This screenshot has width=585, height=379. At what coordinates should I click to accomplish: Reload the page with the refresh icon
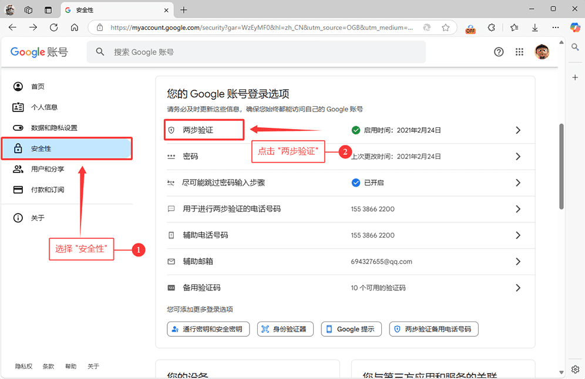pyautogui.click(x=53, y=27)
